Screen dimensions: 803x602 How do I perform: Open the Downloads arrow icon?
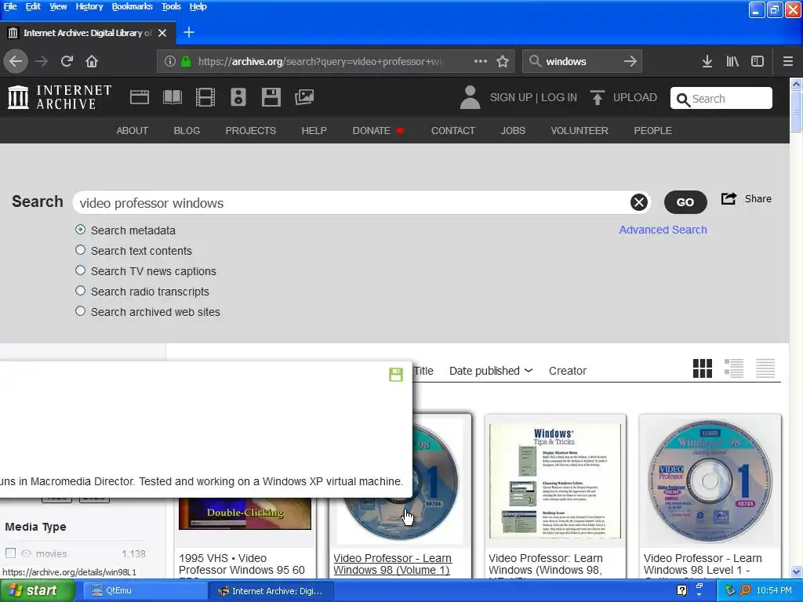707,61
